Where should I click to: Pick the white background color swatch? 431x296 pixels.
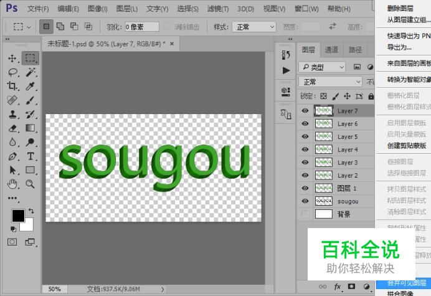29,226
